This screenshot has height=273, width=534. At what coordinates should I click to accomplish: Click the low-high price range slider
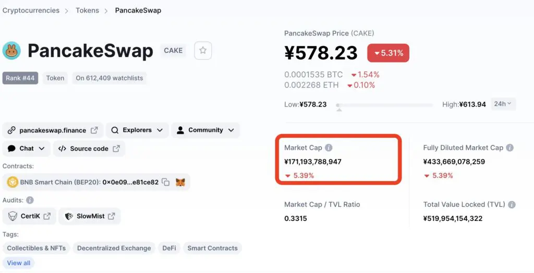[384, 105]
